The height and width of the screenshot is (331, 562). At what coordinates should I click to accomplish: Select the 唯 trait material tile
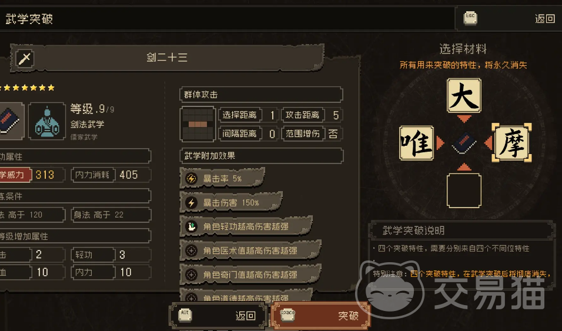(x=416, y=143)
